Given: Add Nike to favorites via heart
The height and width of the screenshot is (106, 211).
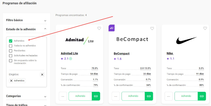Looking at the screenshot, I should tap(205, 28).
